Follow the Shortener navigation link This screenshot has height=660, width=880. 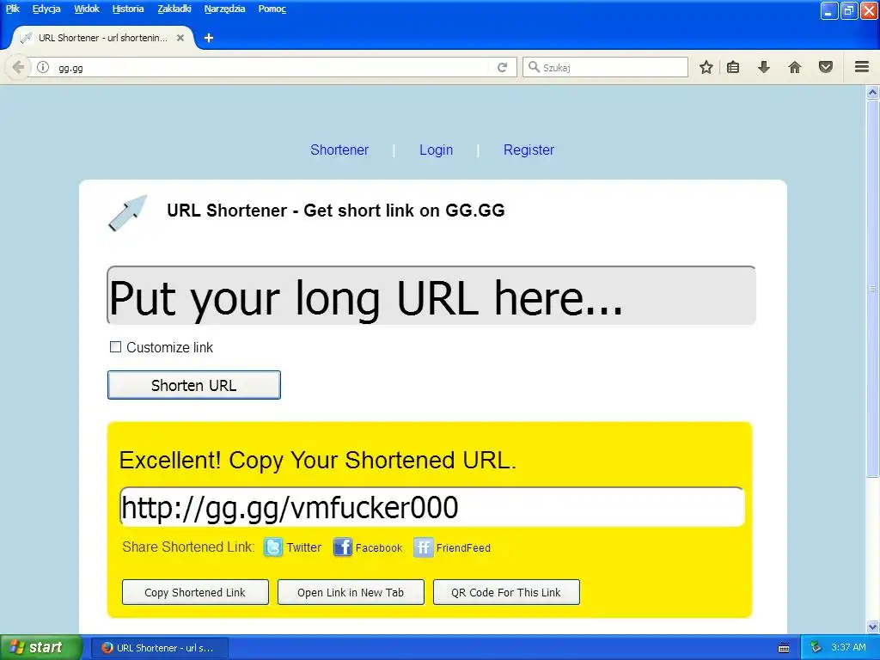(339, 150)
